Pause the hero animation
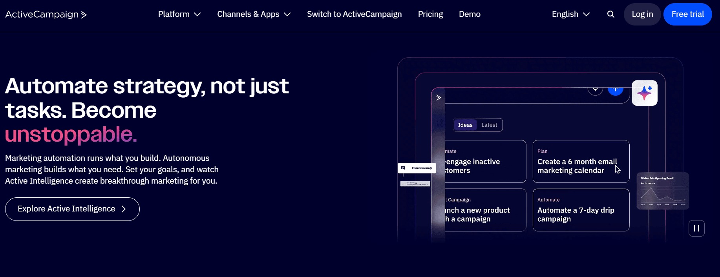The height and width of the screenshot is (277, 720). coord(696,228)
